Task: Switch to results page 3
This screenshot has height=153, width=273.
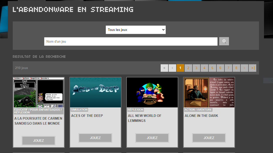Action: tap(196, 68)
